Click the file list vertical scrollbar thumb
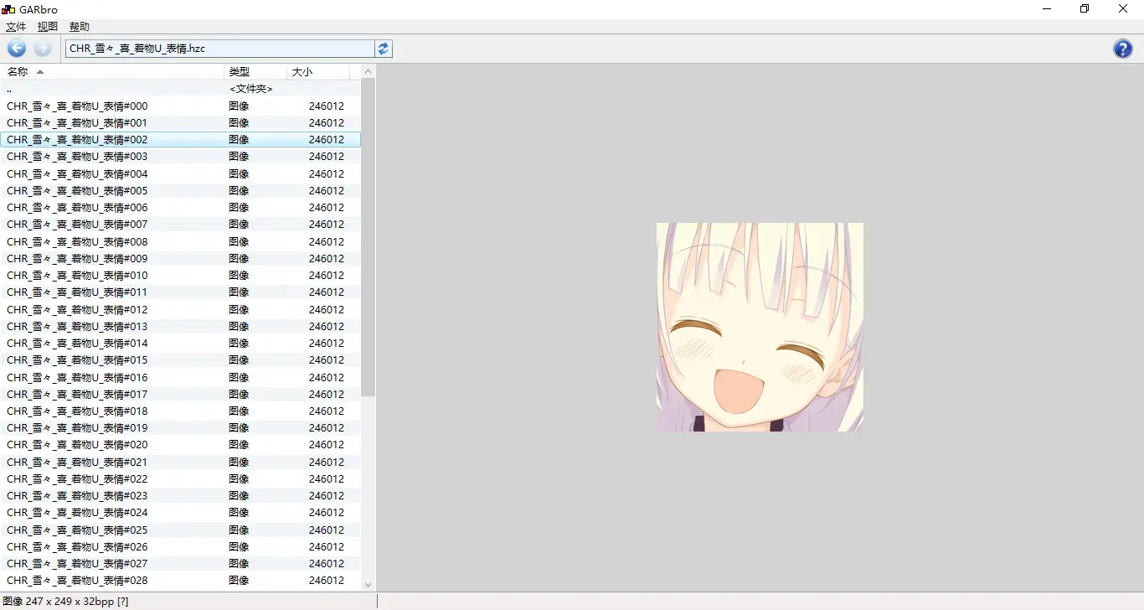 click(x=368, y=238)
